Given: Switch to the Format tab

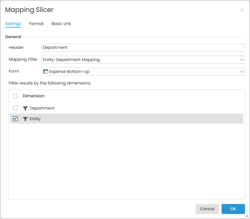Looking at the screenshot, I should [36, 24].
